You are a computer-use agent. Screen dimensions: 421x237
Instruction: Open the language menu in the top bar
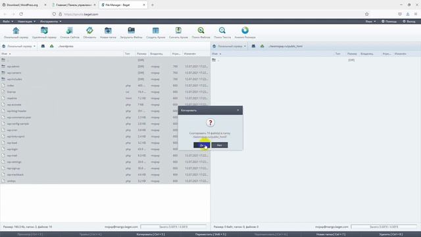tap(370, 21)
